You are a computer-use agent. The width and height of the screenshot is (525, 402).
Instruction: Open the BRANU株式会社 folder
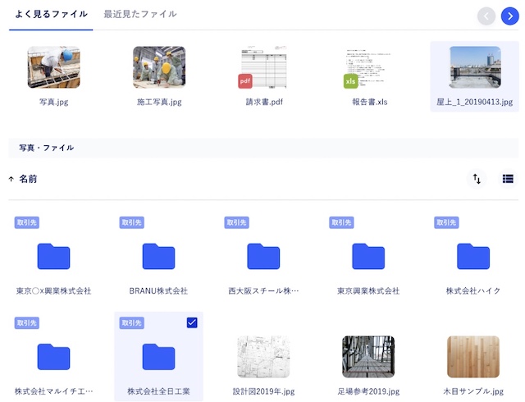tap(158, 257)
